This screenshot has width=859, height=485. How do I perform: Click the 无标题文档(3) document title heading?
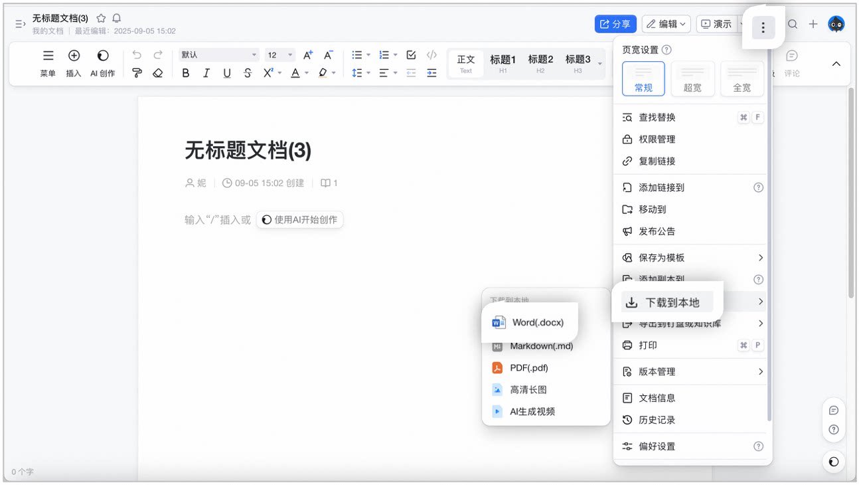(248, 150)
